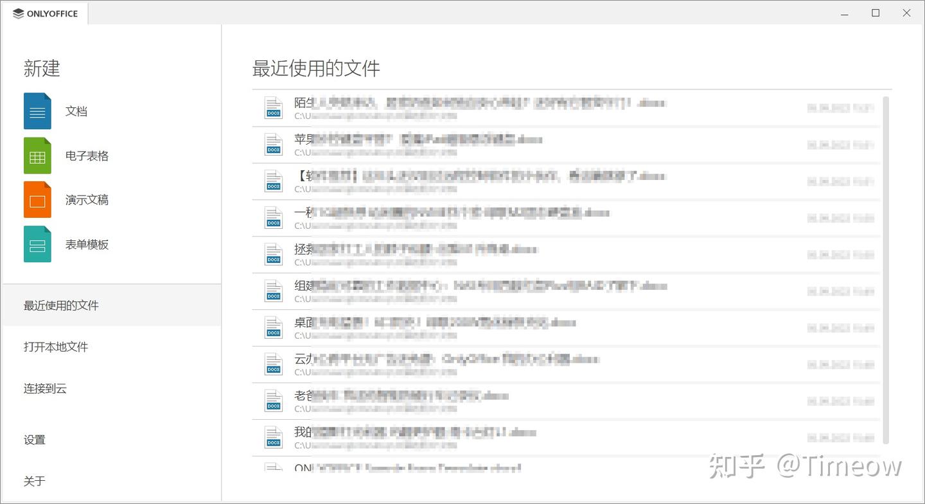Click the DOCX icon beside the 陌生 file
Viewport: 925px width, 504px height.
(x=273, y=107)
